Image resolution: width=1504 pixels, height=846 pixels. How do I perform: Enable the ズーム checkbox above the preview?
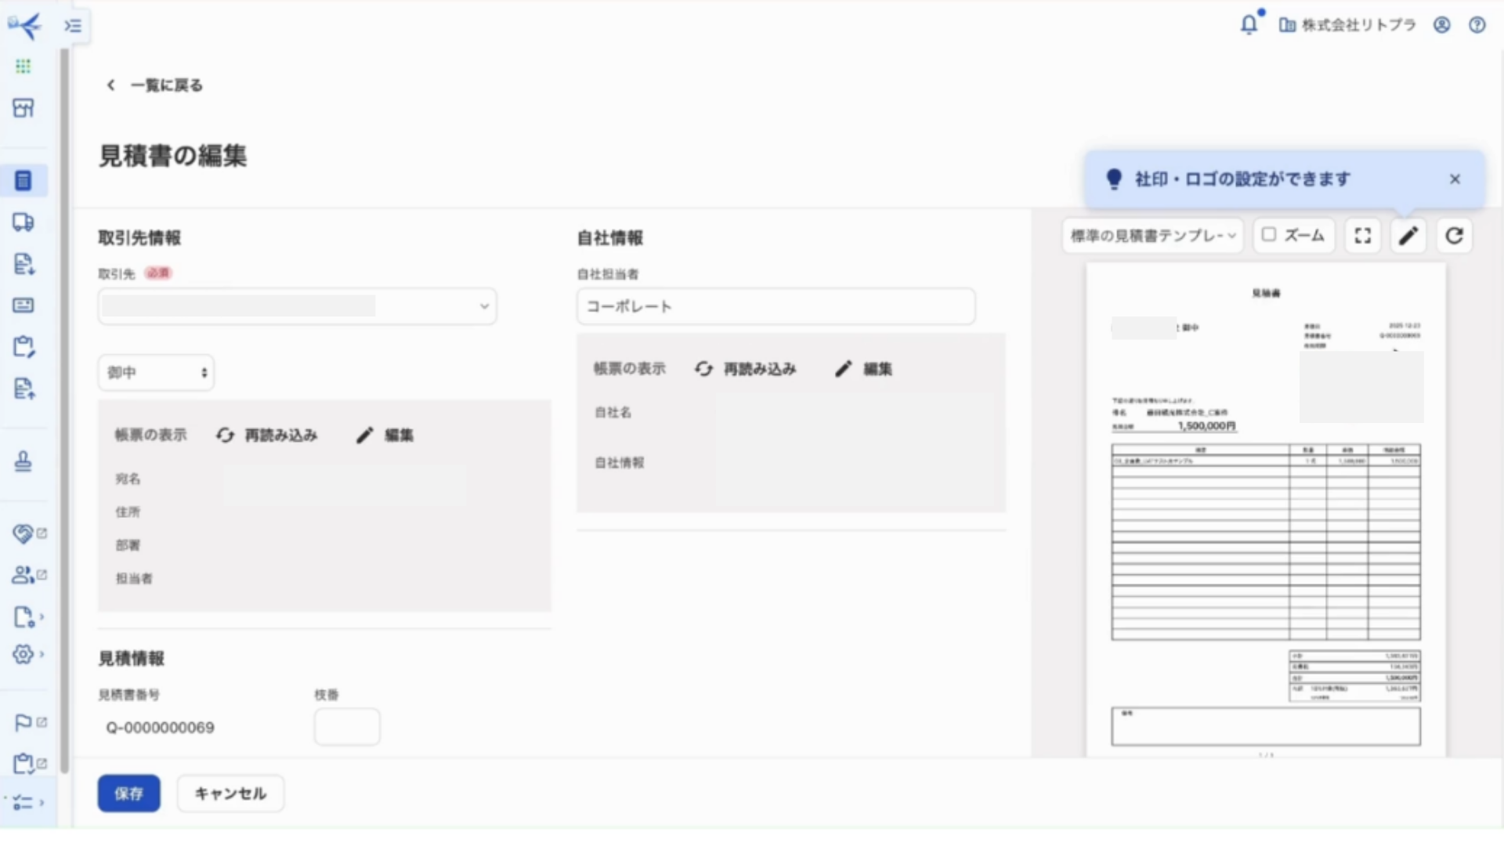pos(1268,234)
